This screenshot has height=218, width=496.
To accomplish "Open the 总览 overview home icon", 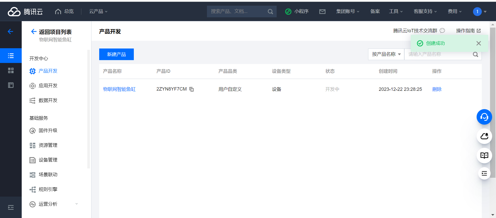I will pyautogui.click(x=58, y=11).
